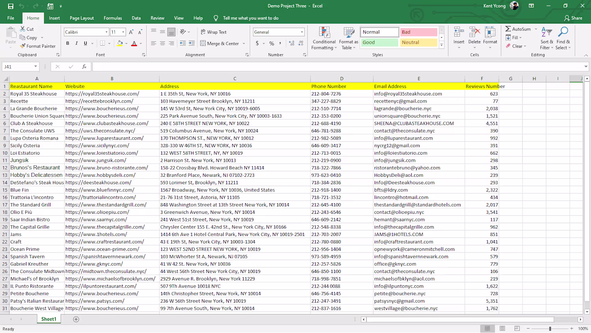Expand the cell styles gallery
This screenshot has height=333, width=591.
tap(442, 45)
